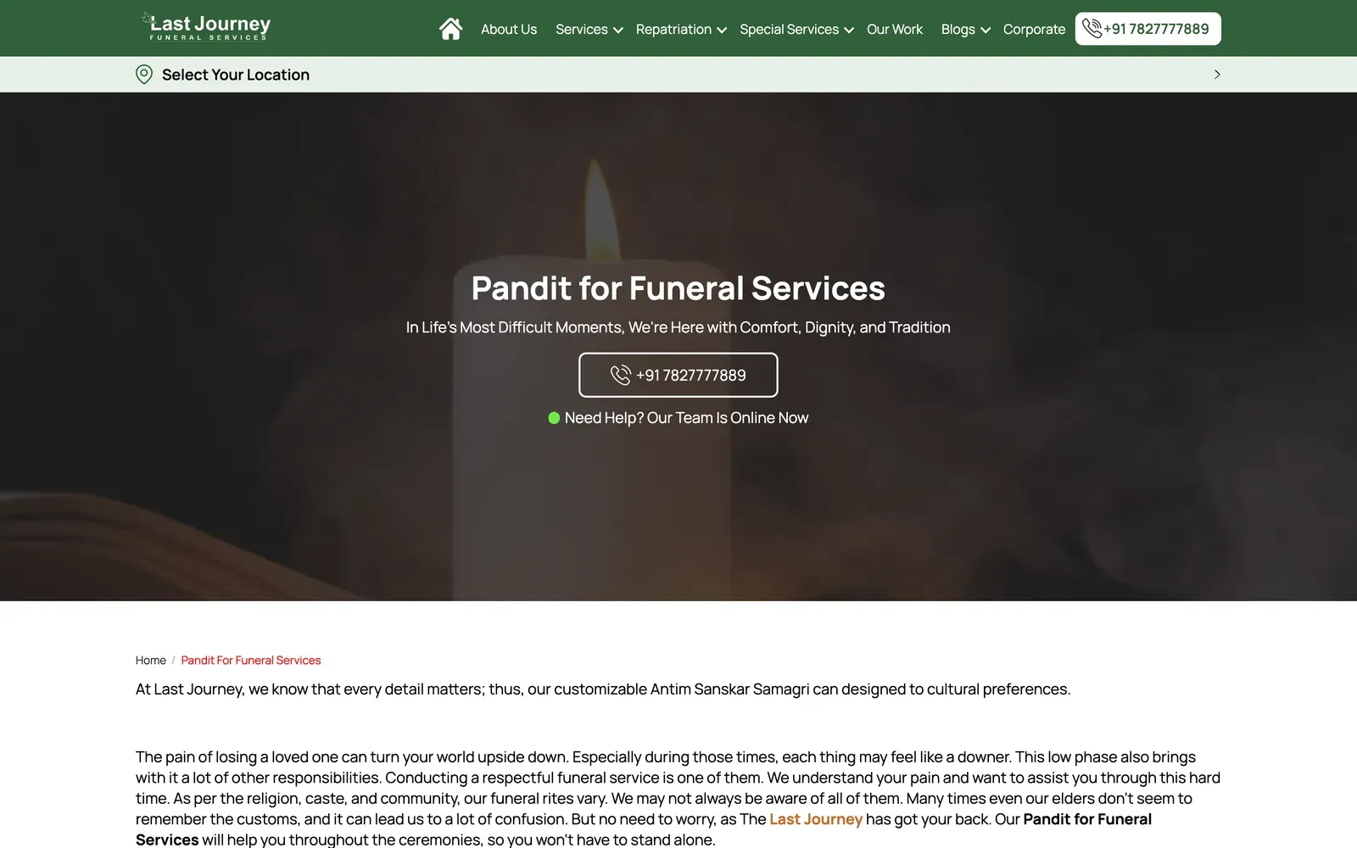
Task: Click Pandit for Funeral Services heading
Action: [x=678, y=288]
